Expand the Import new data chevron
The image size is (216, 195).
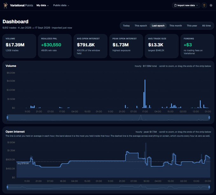coord(197,5)
